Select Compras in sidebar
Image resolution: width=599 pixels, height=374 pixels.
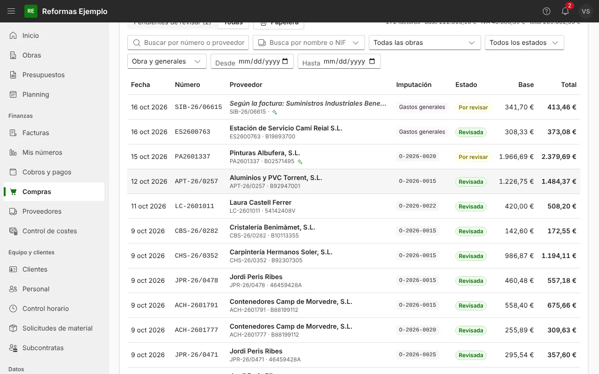click(x=54, y=192)
